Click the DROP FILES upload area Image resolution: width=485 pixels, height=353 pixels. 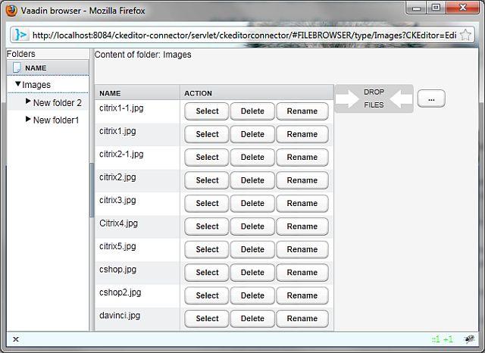[374, 98]
